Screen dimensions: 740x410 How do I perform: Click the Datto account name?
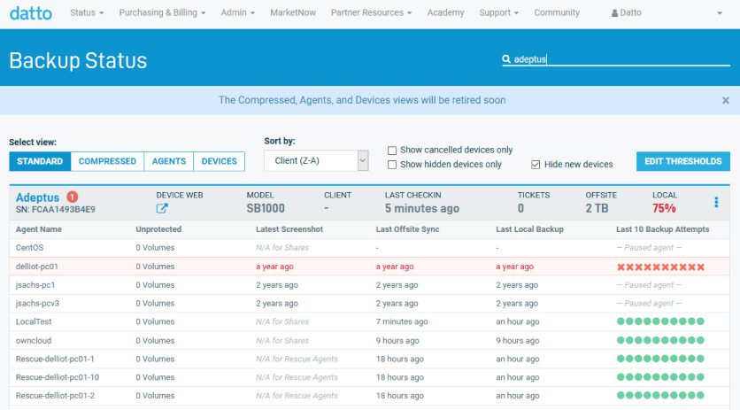630,12
